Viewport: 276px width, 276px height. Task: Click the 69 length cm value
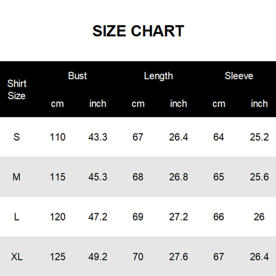[x=138, y=217]
